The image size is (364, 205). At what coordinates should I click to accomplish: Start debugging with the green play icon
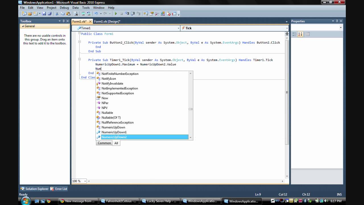click(x=116, y=14)
